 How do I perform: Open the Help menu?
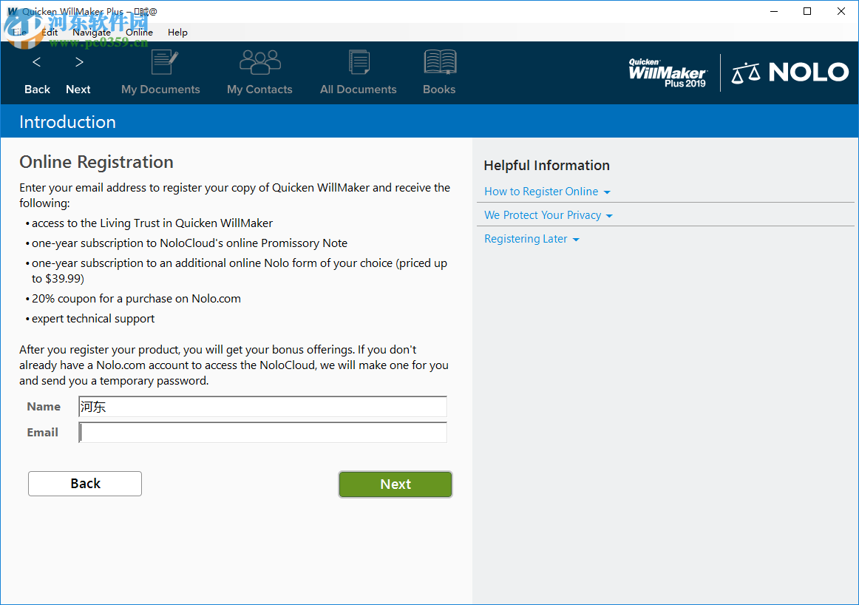[x=177, y=33]
